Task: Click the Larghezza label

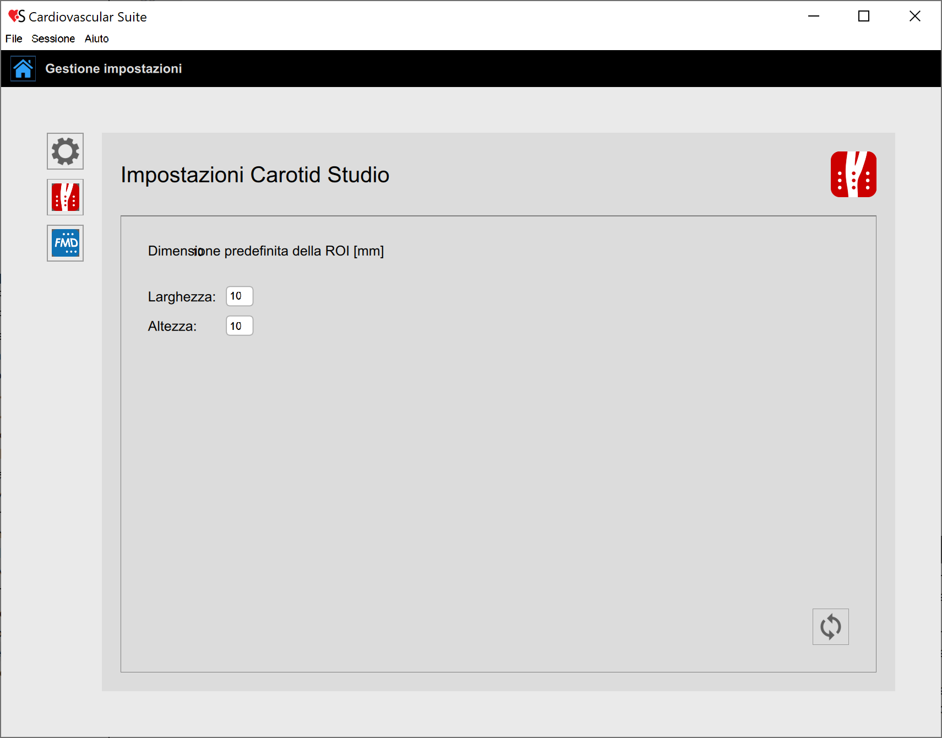Action: point(182,297)
